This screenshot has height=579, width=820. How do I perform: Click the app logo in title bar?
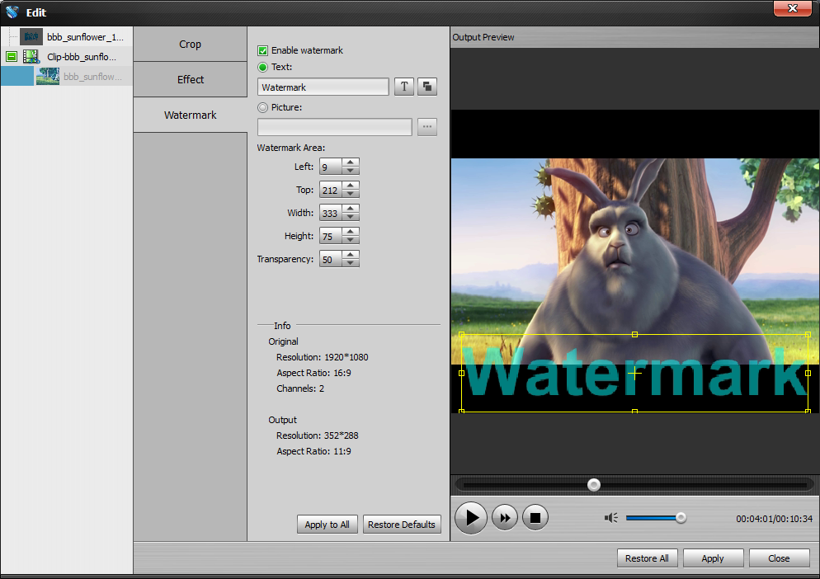point(12,12)
